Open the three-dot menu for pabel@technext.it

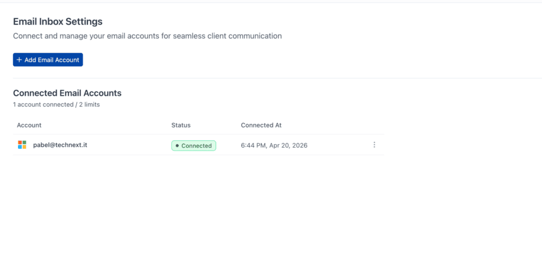(374, 145)
